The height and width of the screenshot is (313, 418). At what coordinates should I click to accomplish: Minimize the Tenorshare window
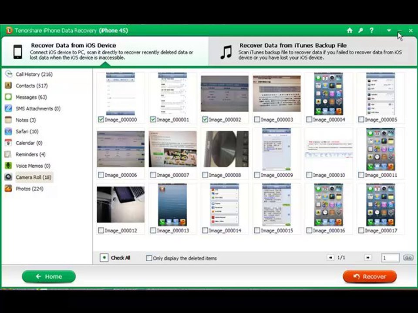[400, 30]
